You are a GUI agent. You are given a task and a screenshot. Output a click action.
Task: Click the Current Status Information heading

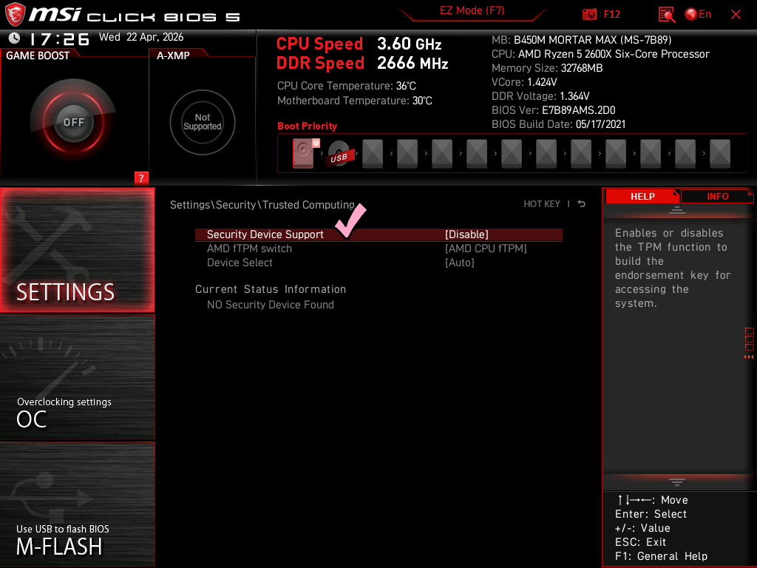[x=271, y=289]
